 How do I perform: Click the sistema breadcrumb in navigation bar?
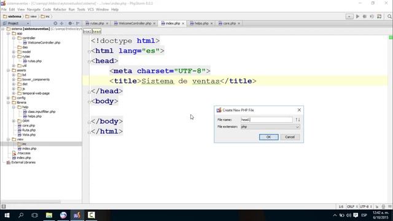click(x=12, y=17)
